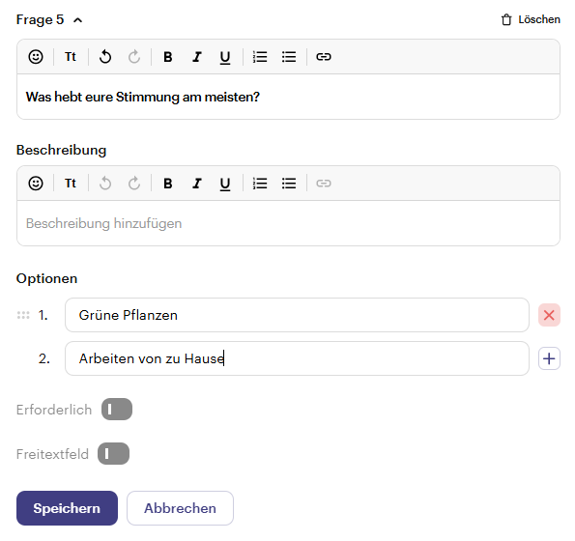Insert numbered list in question editor

click(x=260, y=57)
